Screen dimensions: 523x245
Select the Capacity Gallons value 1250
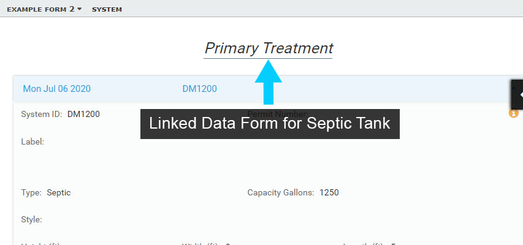329,192
